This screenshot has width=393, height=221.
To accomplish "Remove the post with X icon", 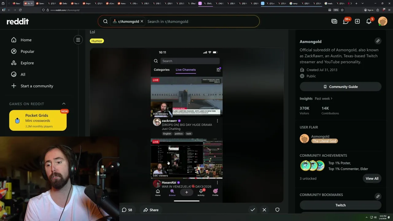I will click(x=264, y=210).
